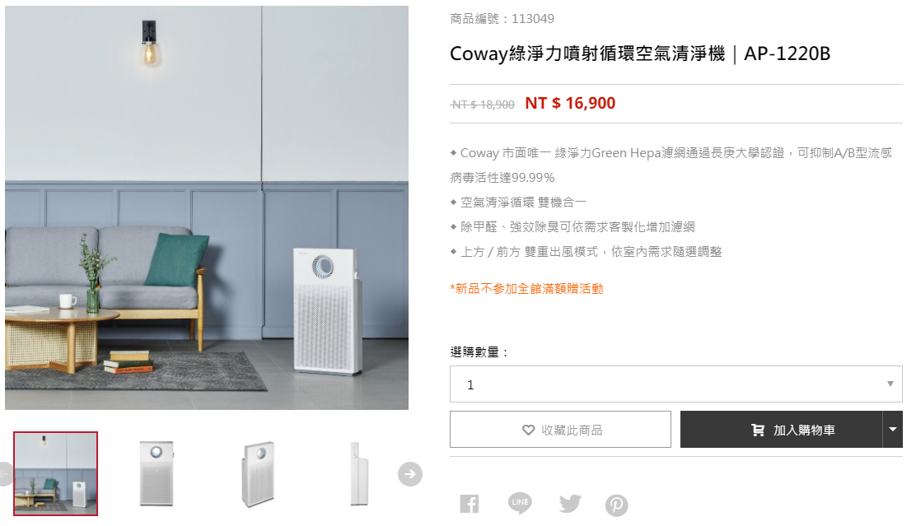Open the 選購數量 quantity dropdown
The width and height of the screenshot is (916, 526).
click(x=676, y=384)
